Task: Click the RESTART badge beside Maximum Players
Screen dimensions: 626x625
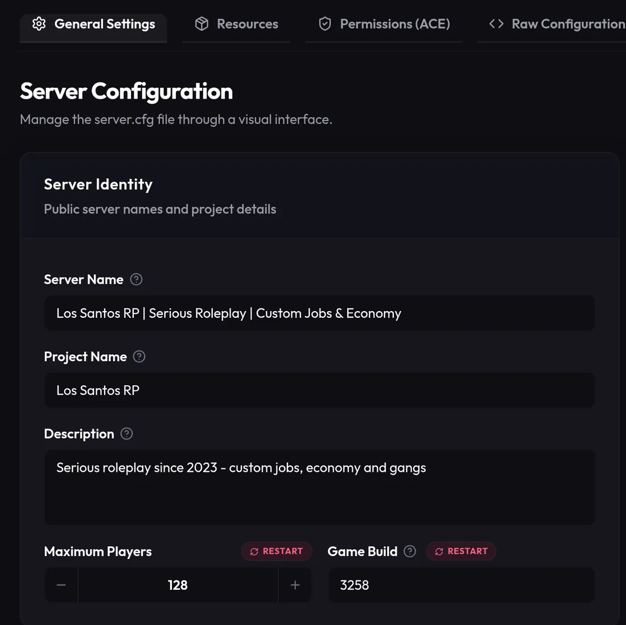Action: tap(277, 552)
